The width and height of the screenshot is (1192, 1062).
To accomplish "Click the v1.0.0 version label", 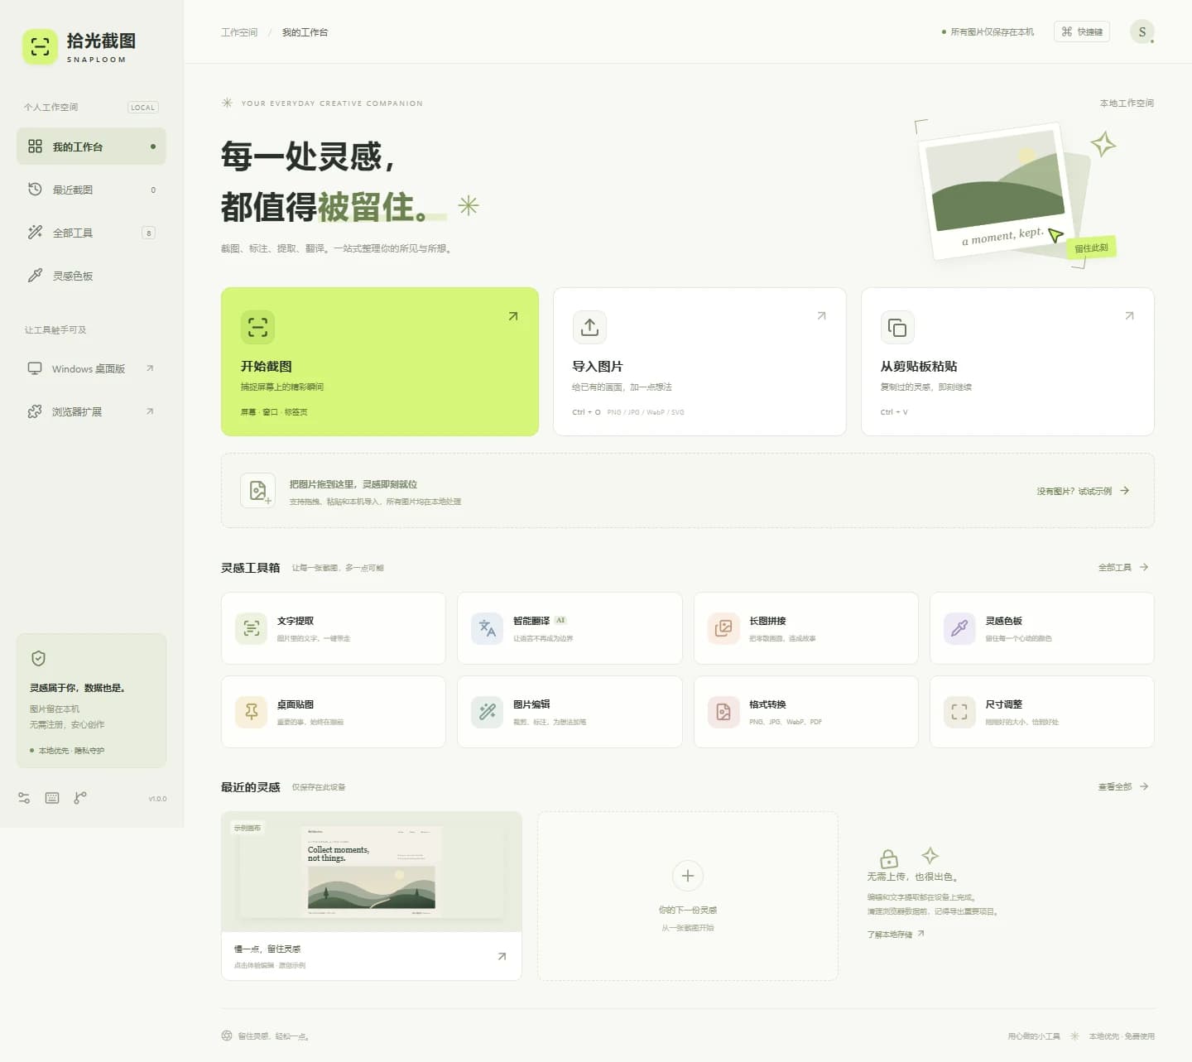I will (157, 799).
